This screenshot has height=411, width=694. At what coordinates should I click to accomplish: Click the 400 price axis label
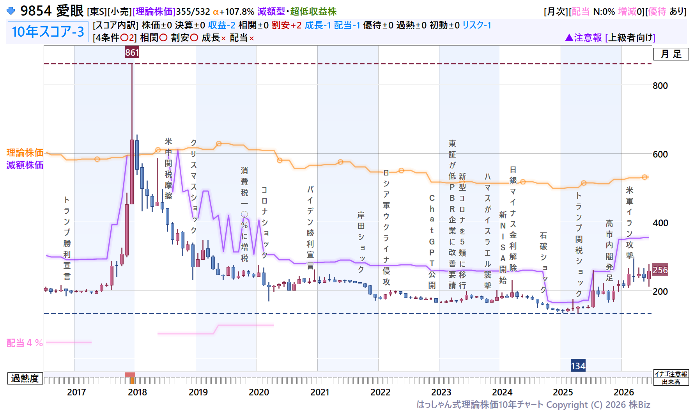(x=660, y=223)
